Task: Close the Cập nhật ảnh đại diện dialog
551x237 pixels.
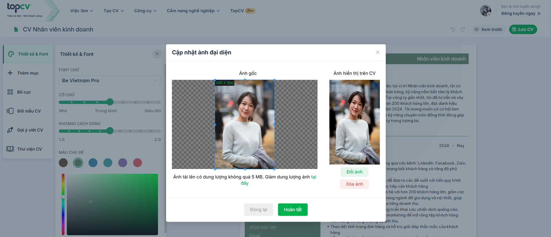Action: 378,52
